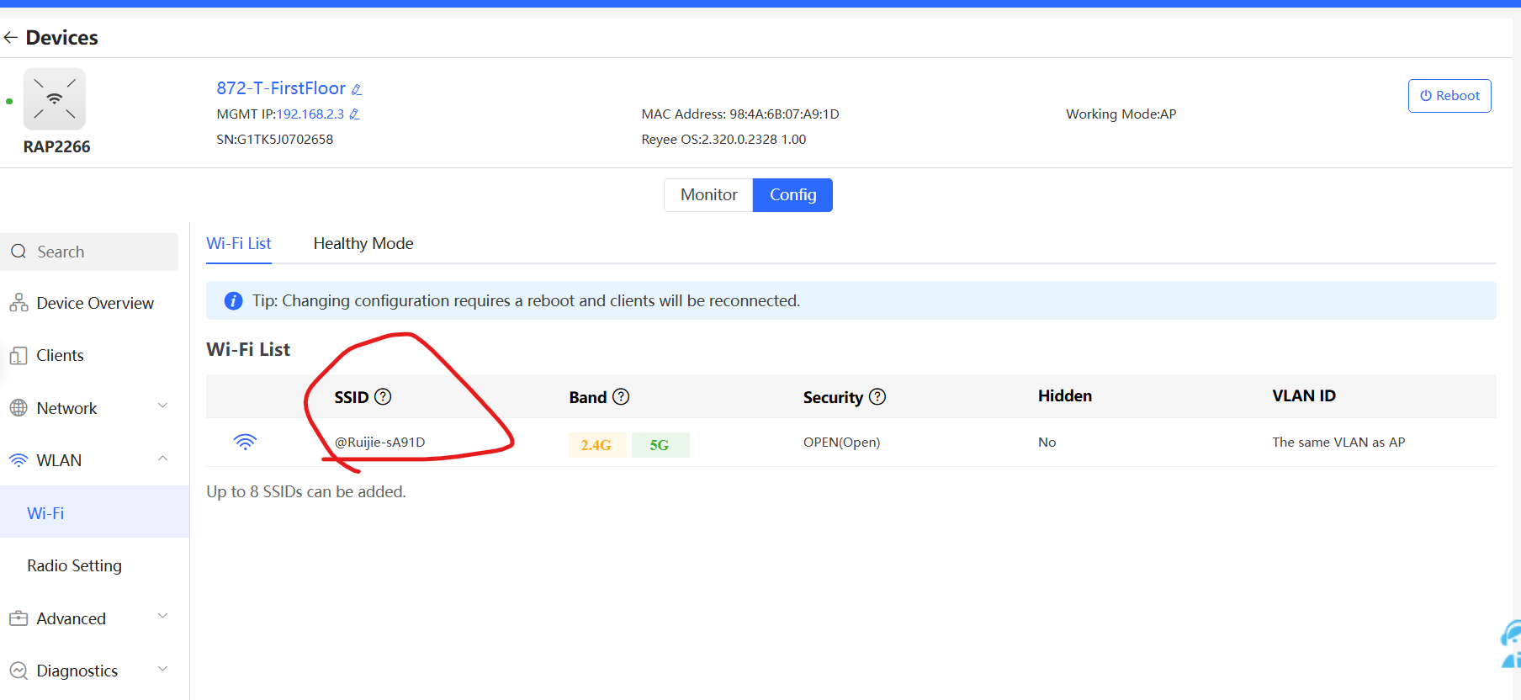Open the MGMT IP 192.168.2.3 link

pyautogui.click(x=310, y=114)
